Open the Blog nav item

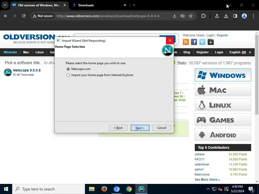click(x=187, y=52)
